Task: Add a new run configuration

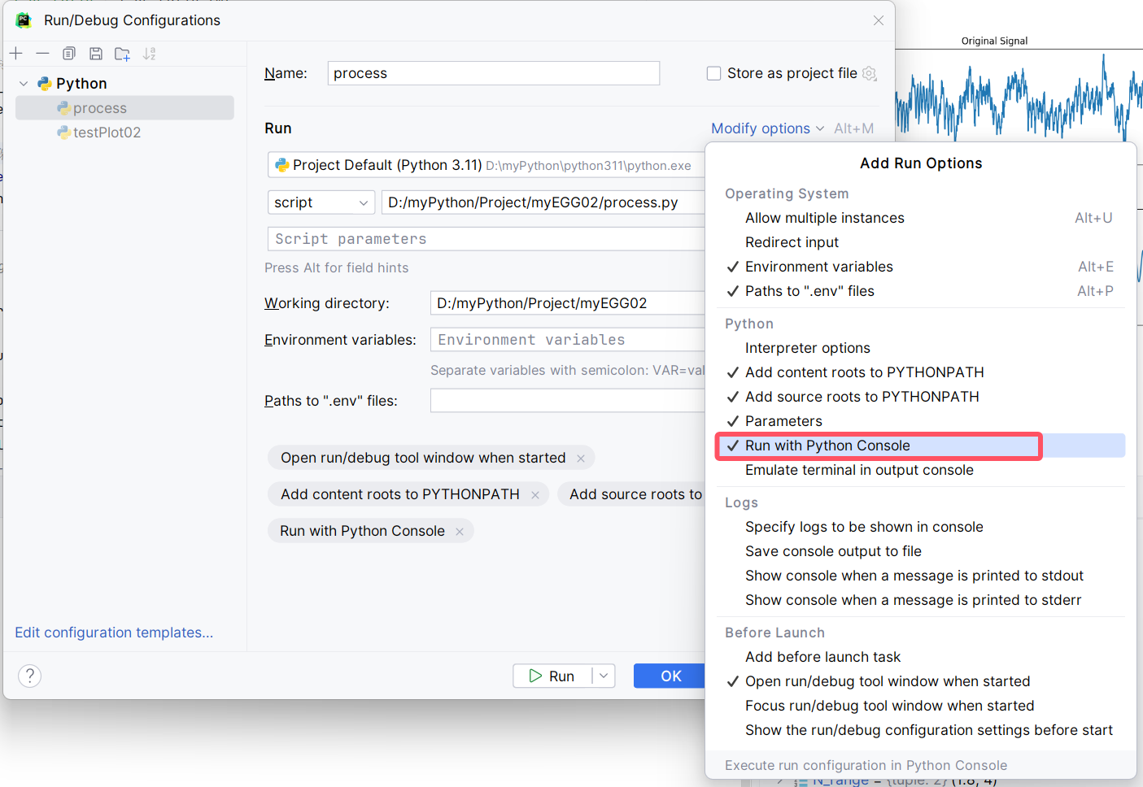Action: [16, 54]
